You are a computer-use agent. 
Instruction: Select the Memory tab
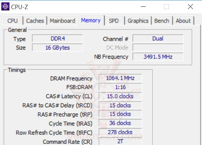tap(91, 20)
